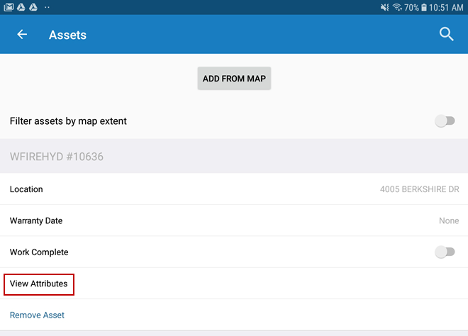Tap the first Google Drive notification icon
This screenshot has width=468, height=336.
21,7
